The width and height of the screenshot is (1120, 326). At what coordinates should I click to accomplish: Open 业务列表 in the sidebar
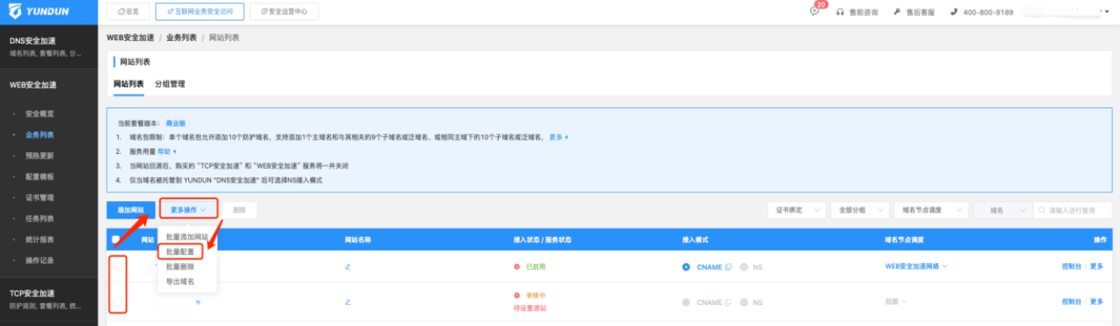tap(39, 135)
